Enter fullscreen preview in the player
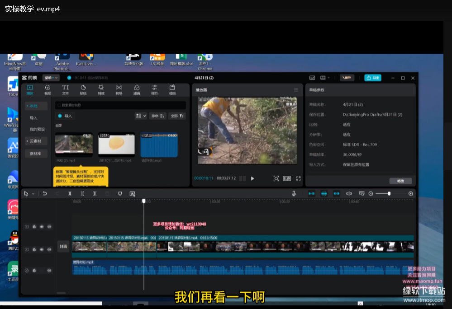The height and width of the screenshot is (309, 452). [298, 178]
